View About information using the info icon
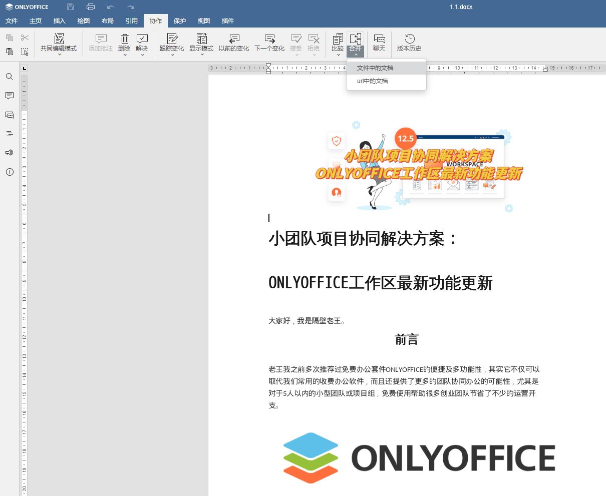 9,172
